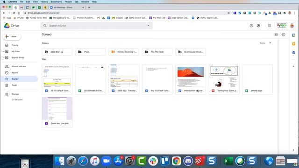Open Trash in the sidebar
299x168 pixels.
14,85
